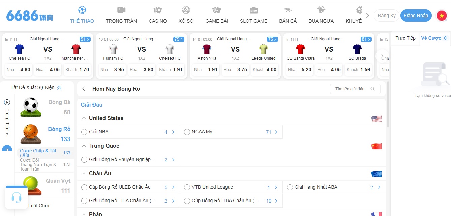Collapse Tắt Đề Xuất Sự Kiện panel
The width and height of the screenshot is (451, 216).
(x=36, y=87)
